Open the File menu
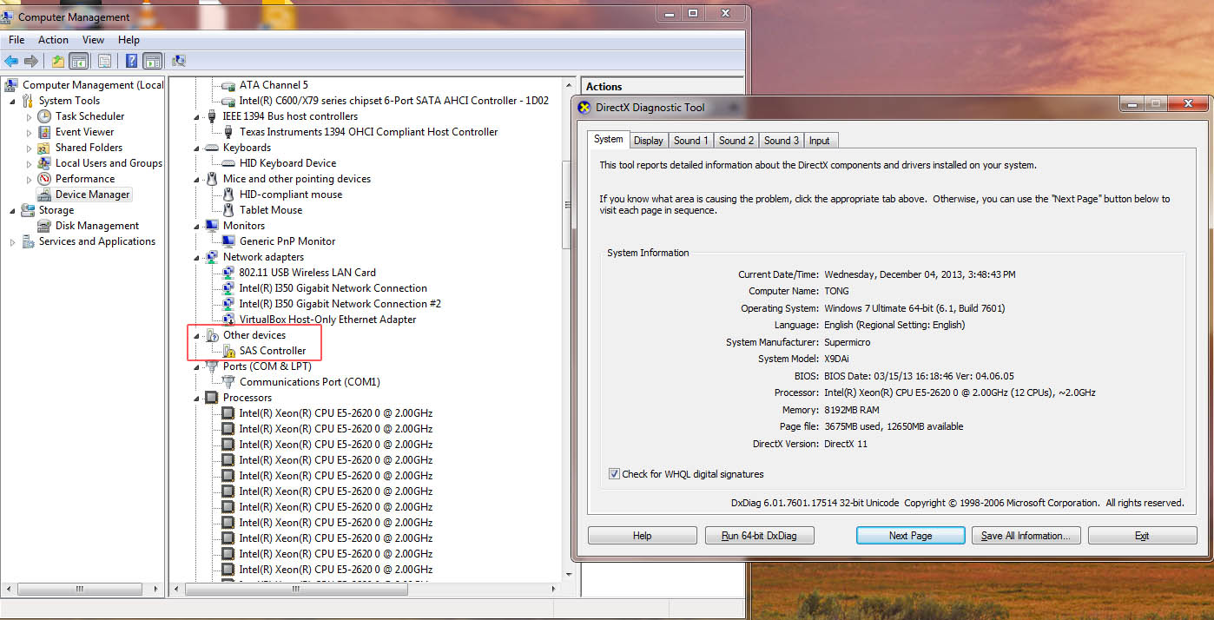The image size is (1214, 620). click(16, 40)
